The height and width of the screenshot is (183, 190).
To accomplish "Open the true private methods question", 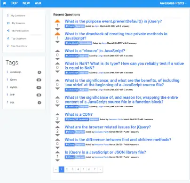I will [x=116, y=36].
